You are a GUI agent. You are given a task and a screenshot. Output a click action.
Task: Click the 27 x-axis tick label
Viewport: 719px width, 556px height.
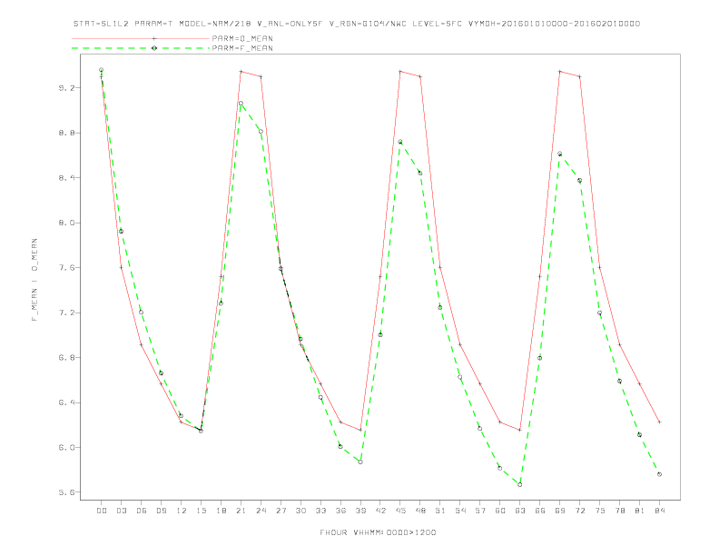(x=281, y=511)
